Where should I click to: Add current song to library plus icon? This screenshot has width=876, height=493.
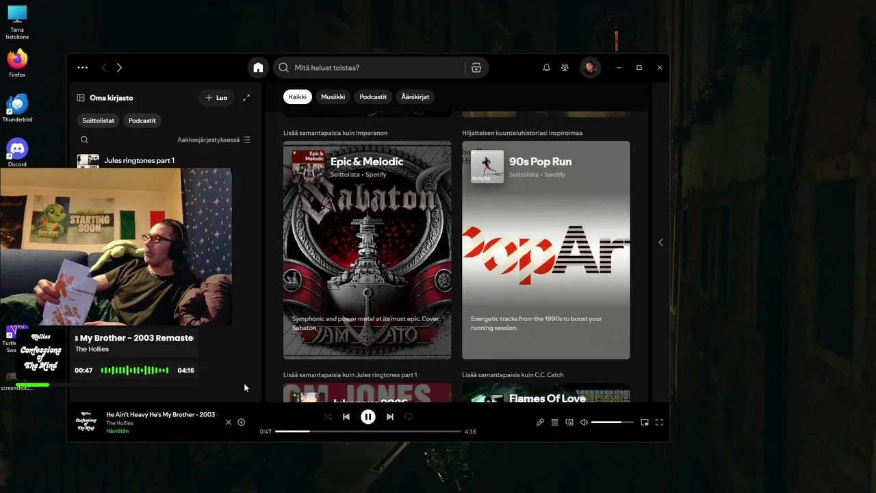tap(241, 422)
